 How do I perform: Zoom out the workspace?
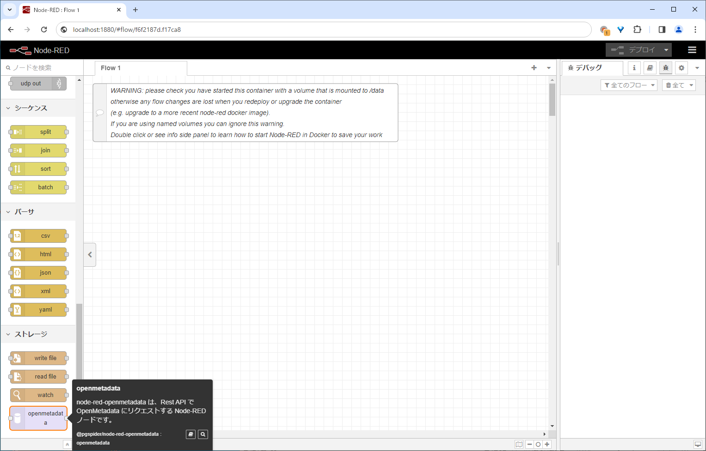(530, 444)
